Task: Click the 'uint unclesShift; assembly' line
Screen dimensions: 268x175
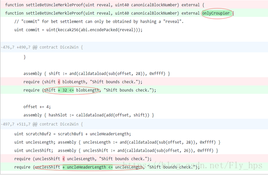Action: pyautogui.click(x=116, y=150)
